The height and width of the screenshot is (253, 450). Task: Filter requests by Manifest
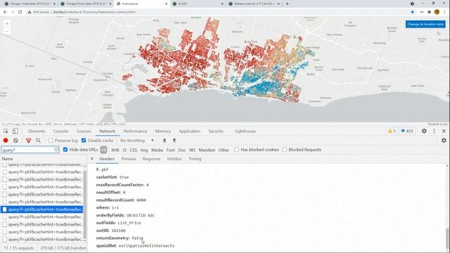pyautogui.click(x=207, y=150)
